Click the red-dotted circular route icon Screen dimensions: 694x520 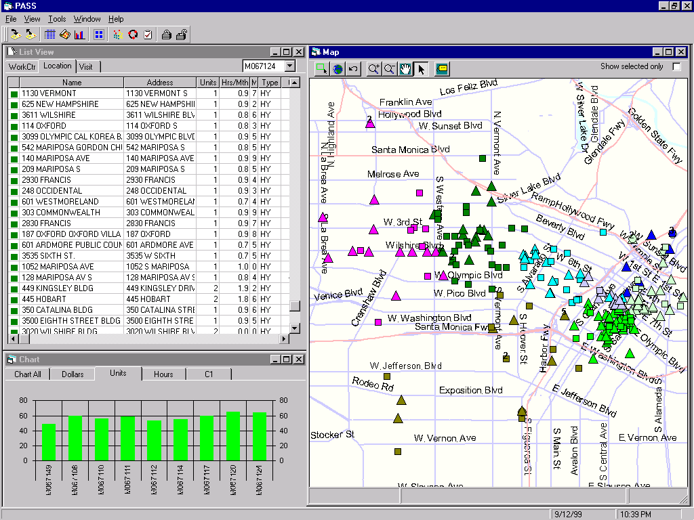(133, 35)
